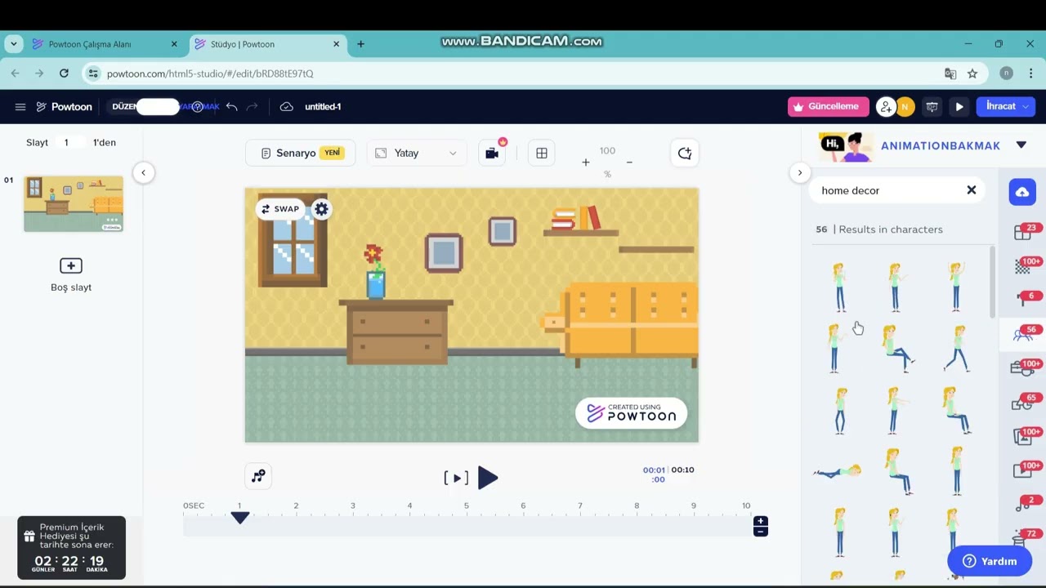Click the browser translate page icon
The image size is (1046, 588).
[x=950, y=73]
